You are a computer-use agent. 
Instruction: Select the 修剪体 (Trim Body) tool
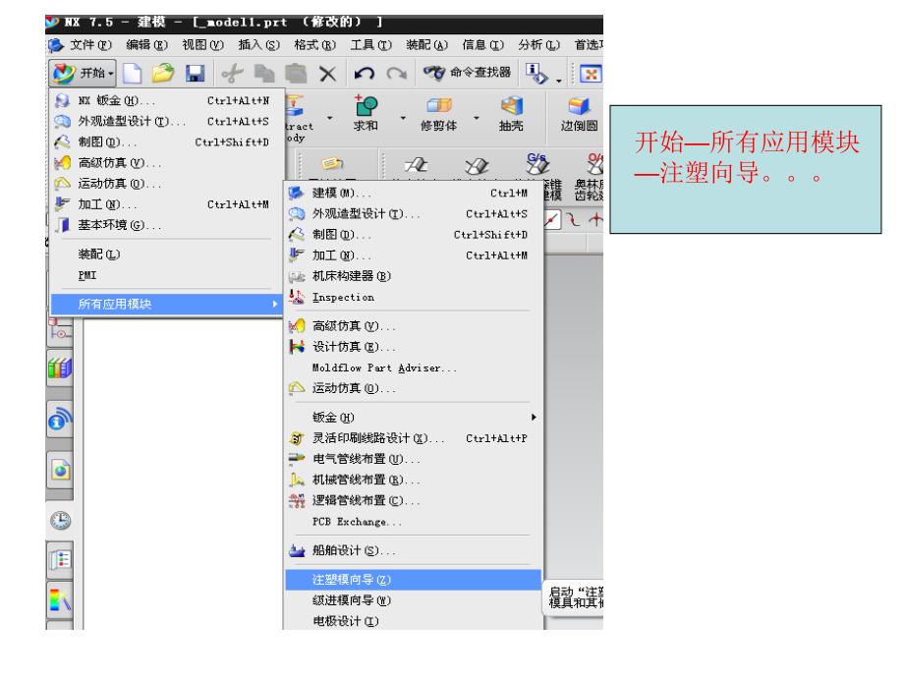(x=439, y=113)
